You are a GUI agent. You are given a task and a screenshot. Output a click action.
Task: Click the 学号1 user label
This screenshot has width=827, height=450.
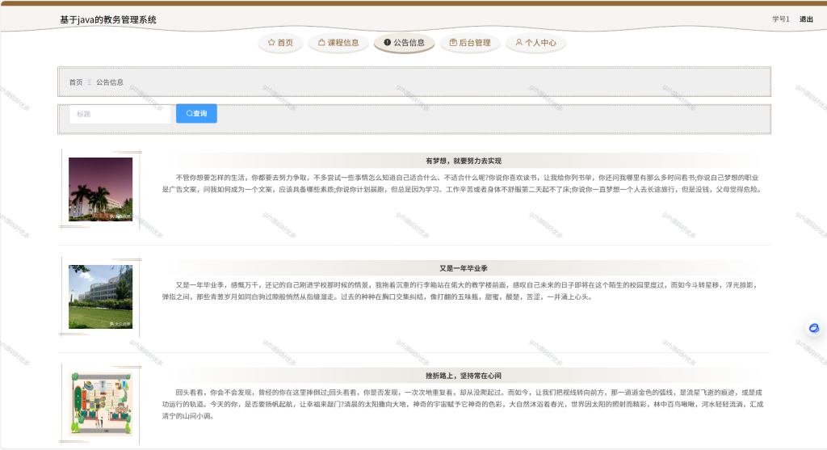tap(781, 19)
